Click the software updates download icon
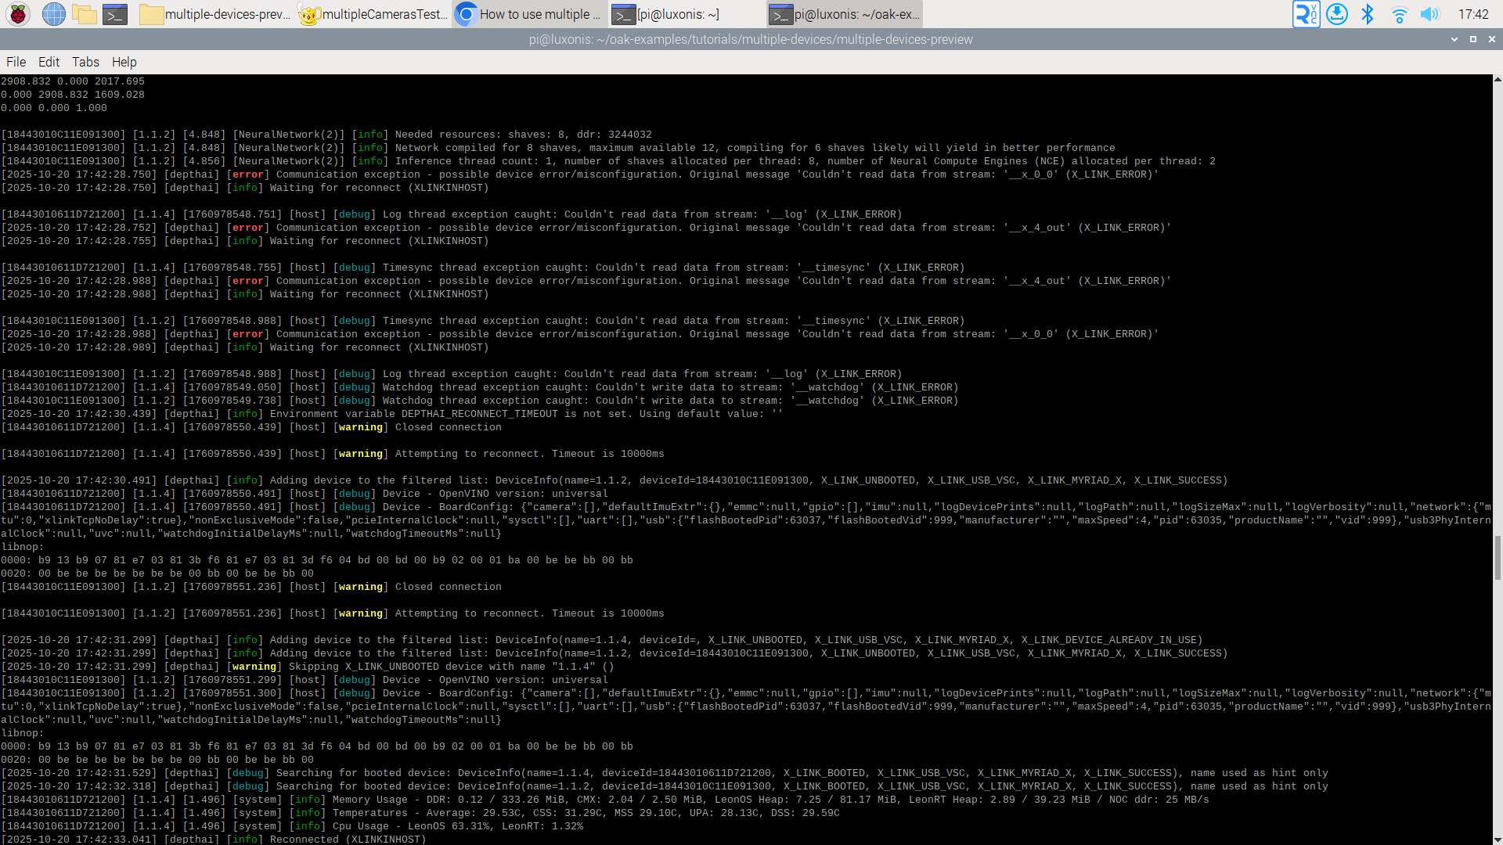The image size is (1503, 845). tap(1337, 14)
